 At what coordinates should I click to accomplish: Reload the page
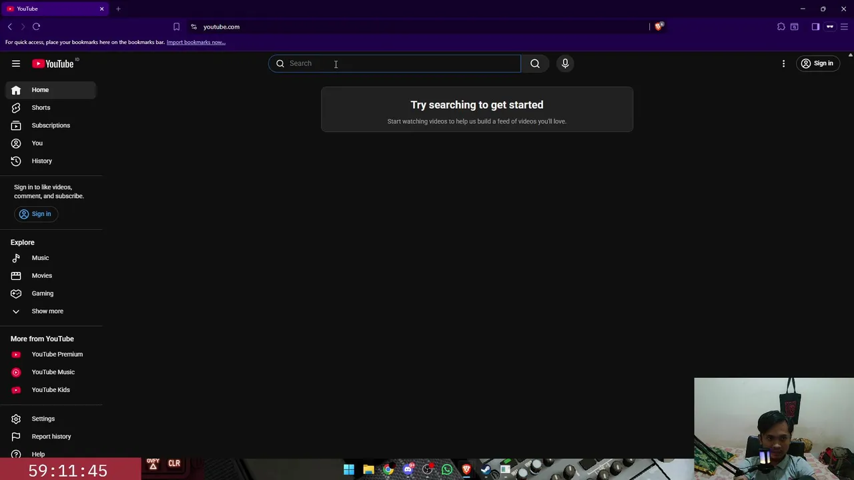tap(36, 27)
